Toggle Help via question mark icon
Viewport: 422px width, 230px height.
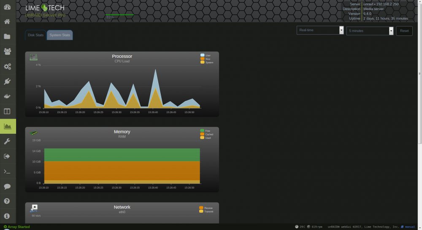pyautogui.click(x=7, y=201)
